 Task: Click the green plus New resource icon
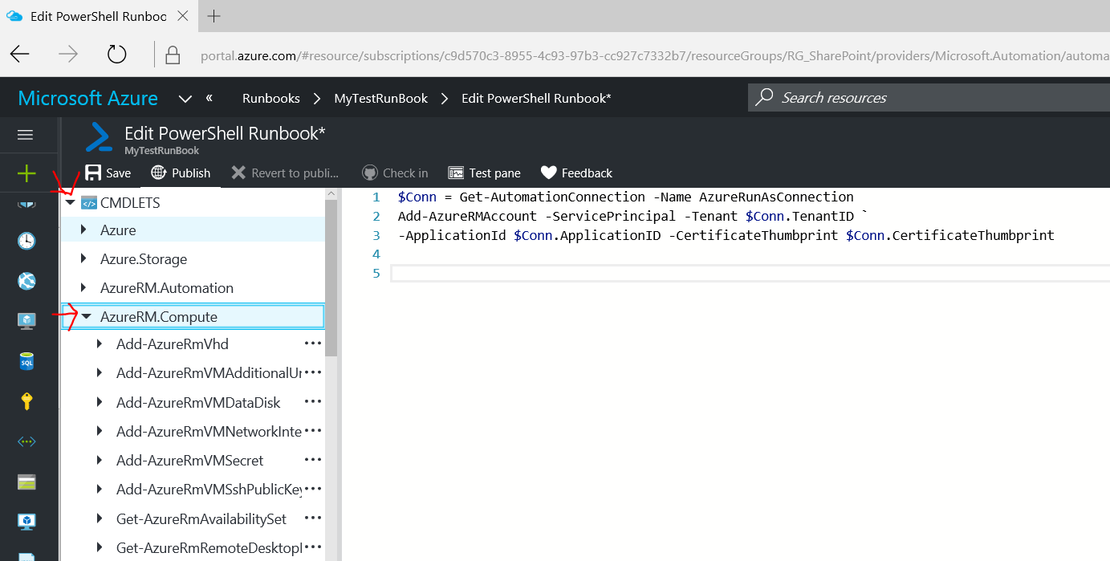(x=26, y=173)
